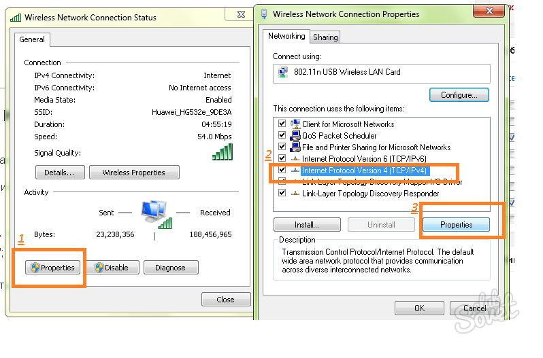
Task: Click IPv6 status No Internet access
Action: pos(200,88)
